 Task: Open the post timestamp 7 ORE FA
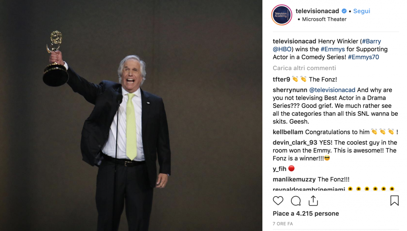point(283,224)
